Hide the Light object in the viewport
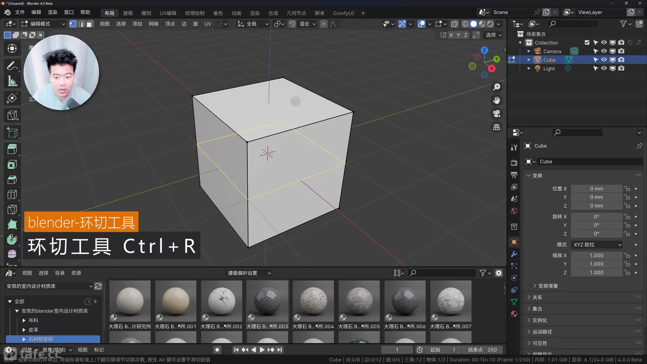Viewport: 647px width, 364px height. [604, 68]
